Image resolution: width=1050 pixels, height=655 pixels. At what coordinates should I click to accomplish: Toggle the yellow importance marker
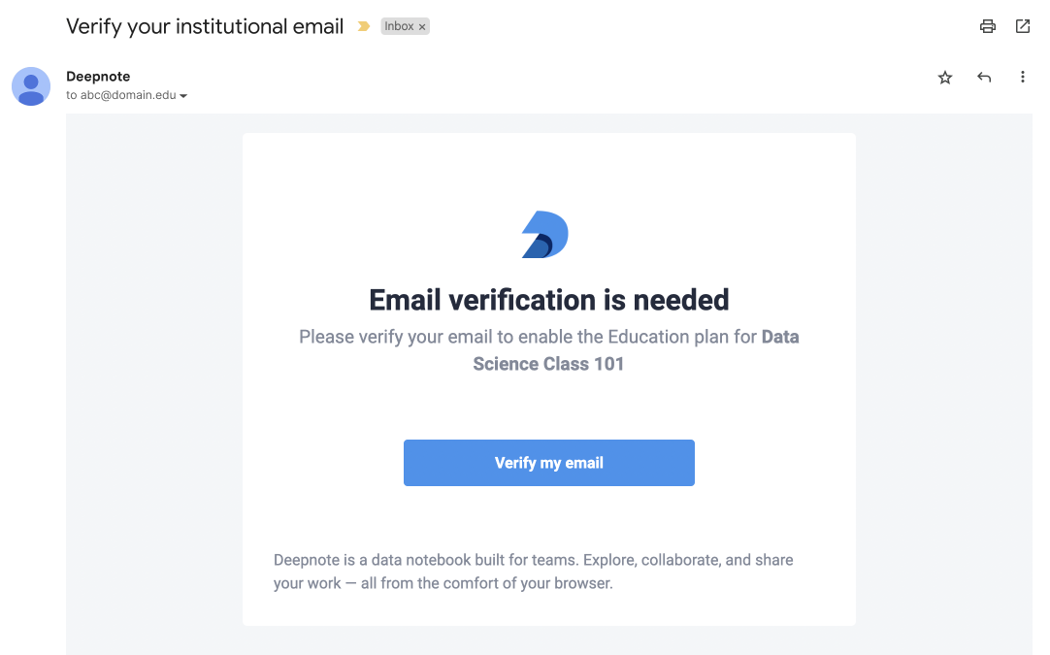pyautogui.click(x=364, y=26)
